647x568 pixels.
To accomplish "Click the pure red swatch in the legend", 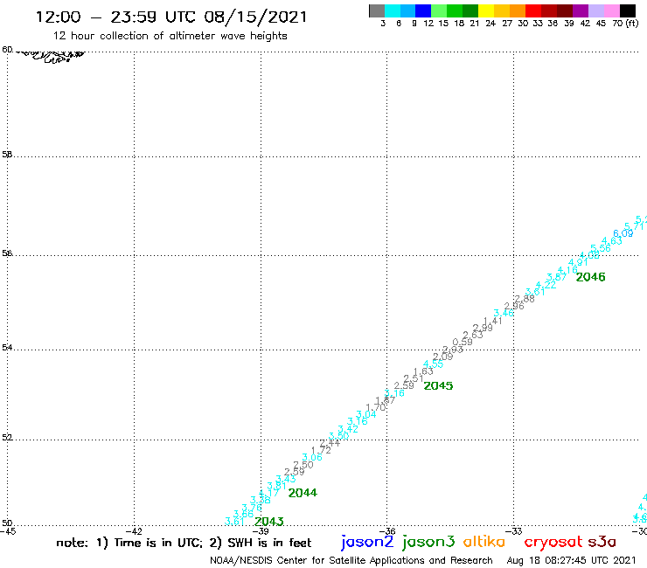I will (533, 10).
